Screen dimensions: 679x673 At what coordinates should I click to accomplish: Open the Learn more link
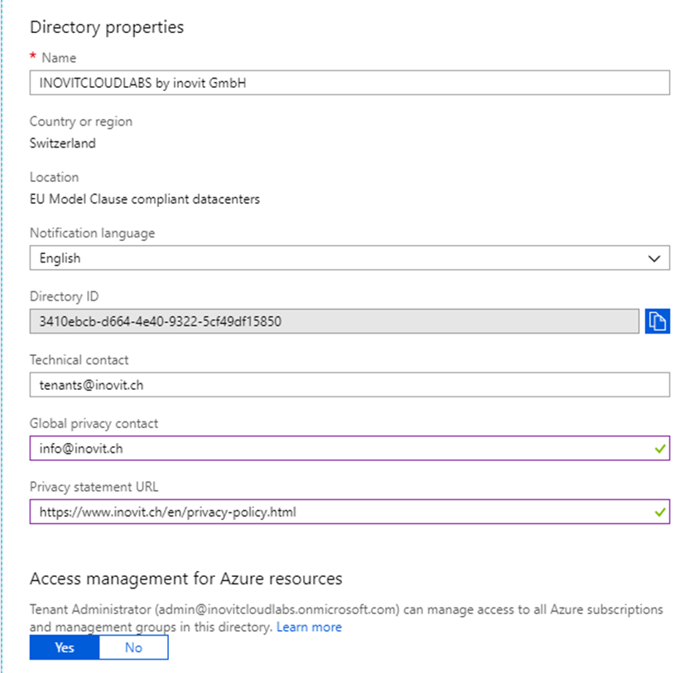[x=309, y=627]
